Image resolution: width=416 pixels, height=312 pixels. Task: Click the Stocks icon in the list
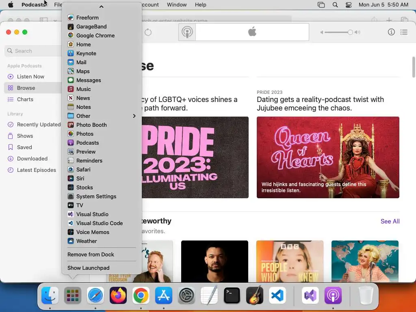coord(71,187)
